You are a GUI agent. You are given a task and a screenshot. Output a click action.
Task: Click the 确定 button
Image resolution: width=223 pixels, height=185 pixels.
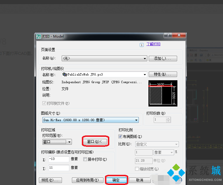pyautogui.click(x=116, y=180)
